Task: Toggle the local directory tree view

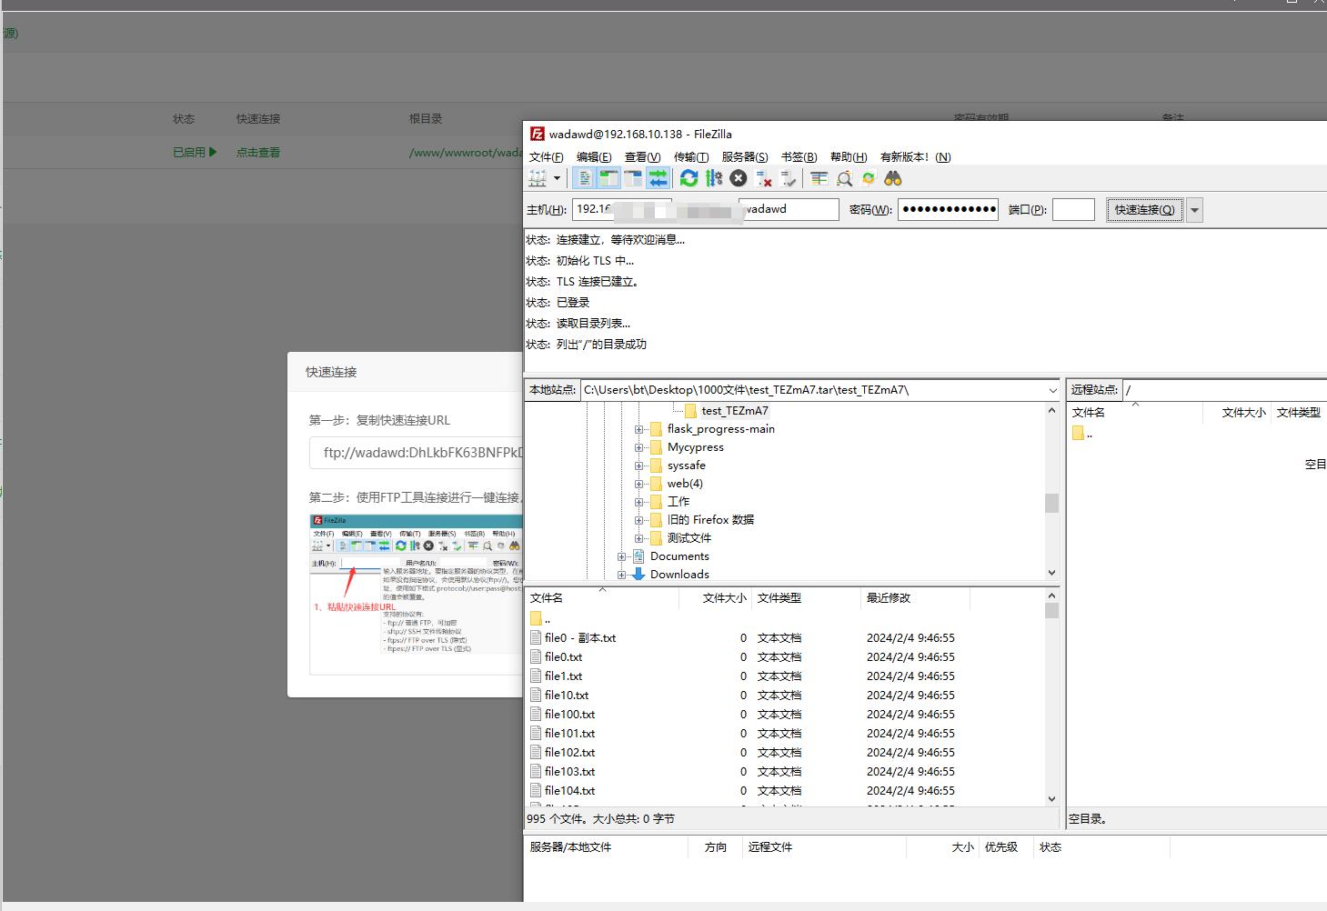Action: pyautogui.click(x=608, y=178)
